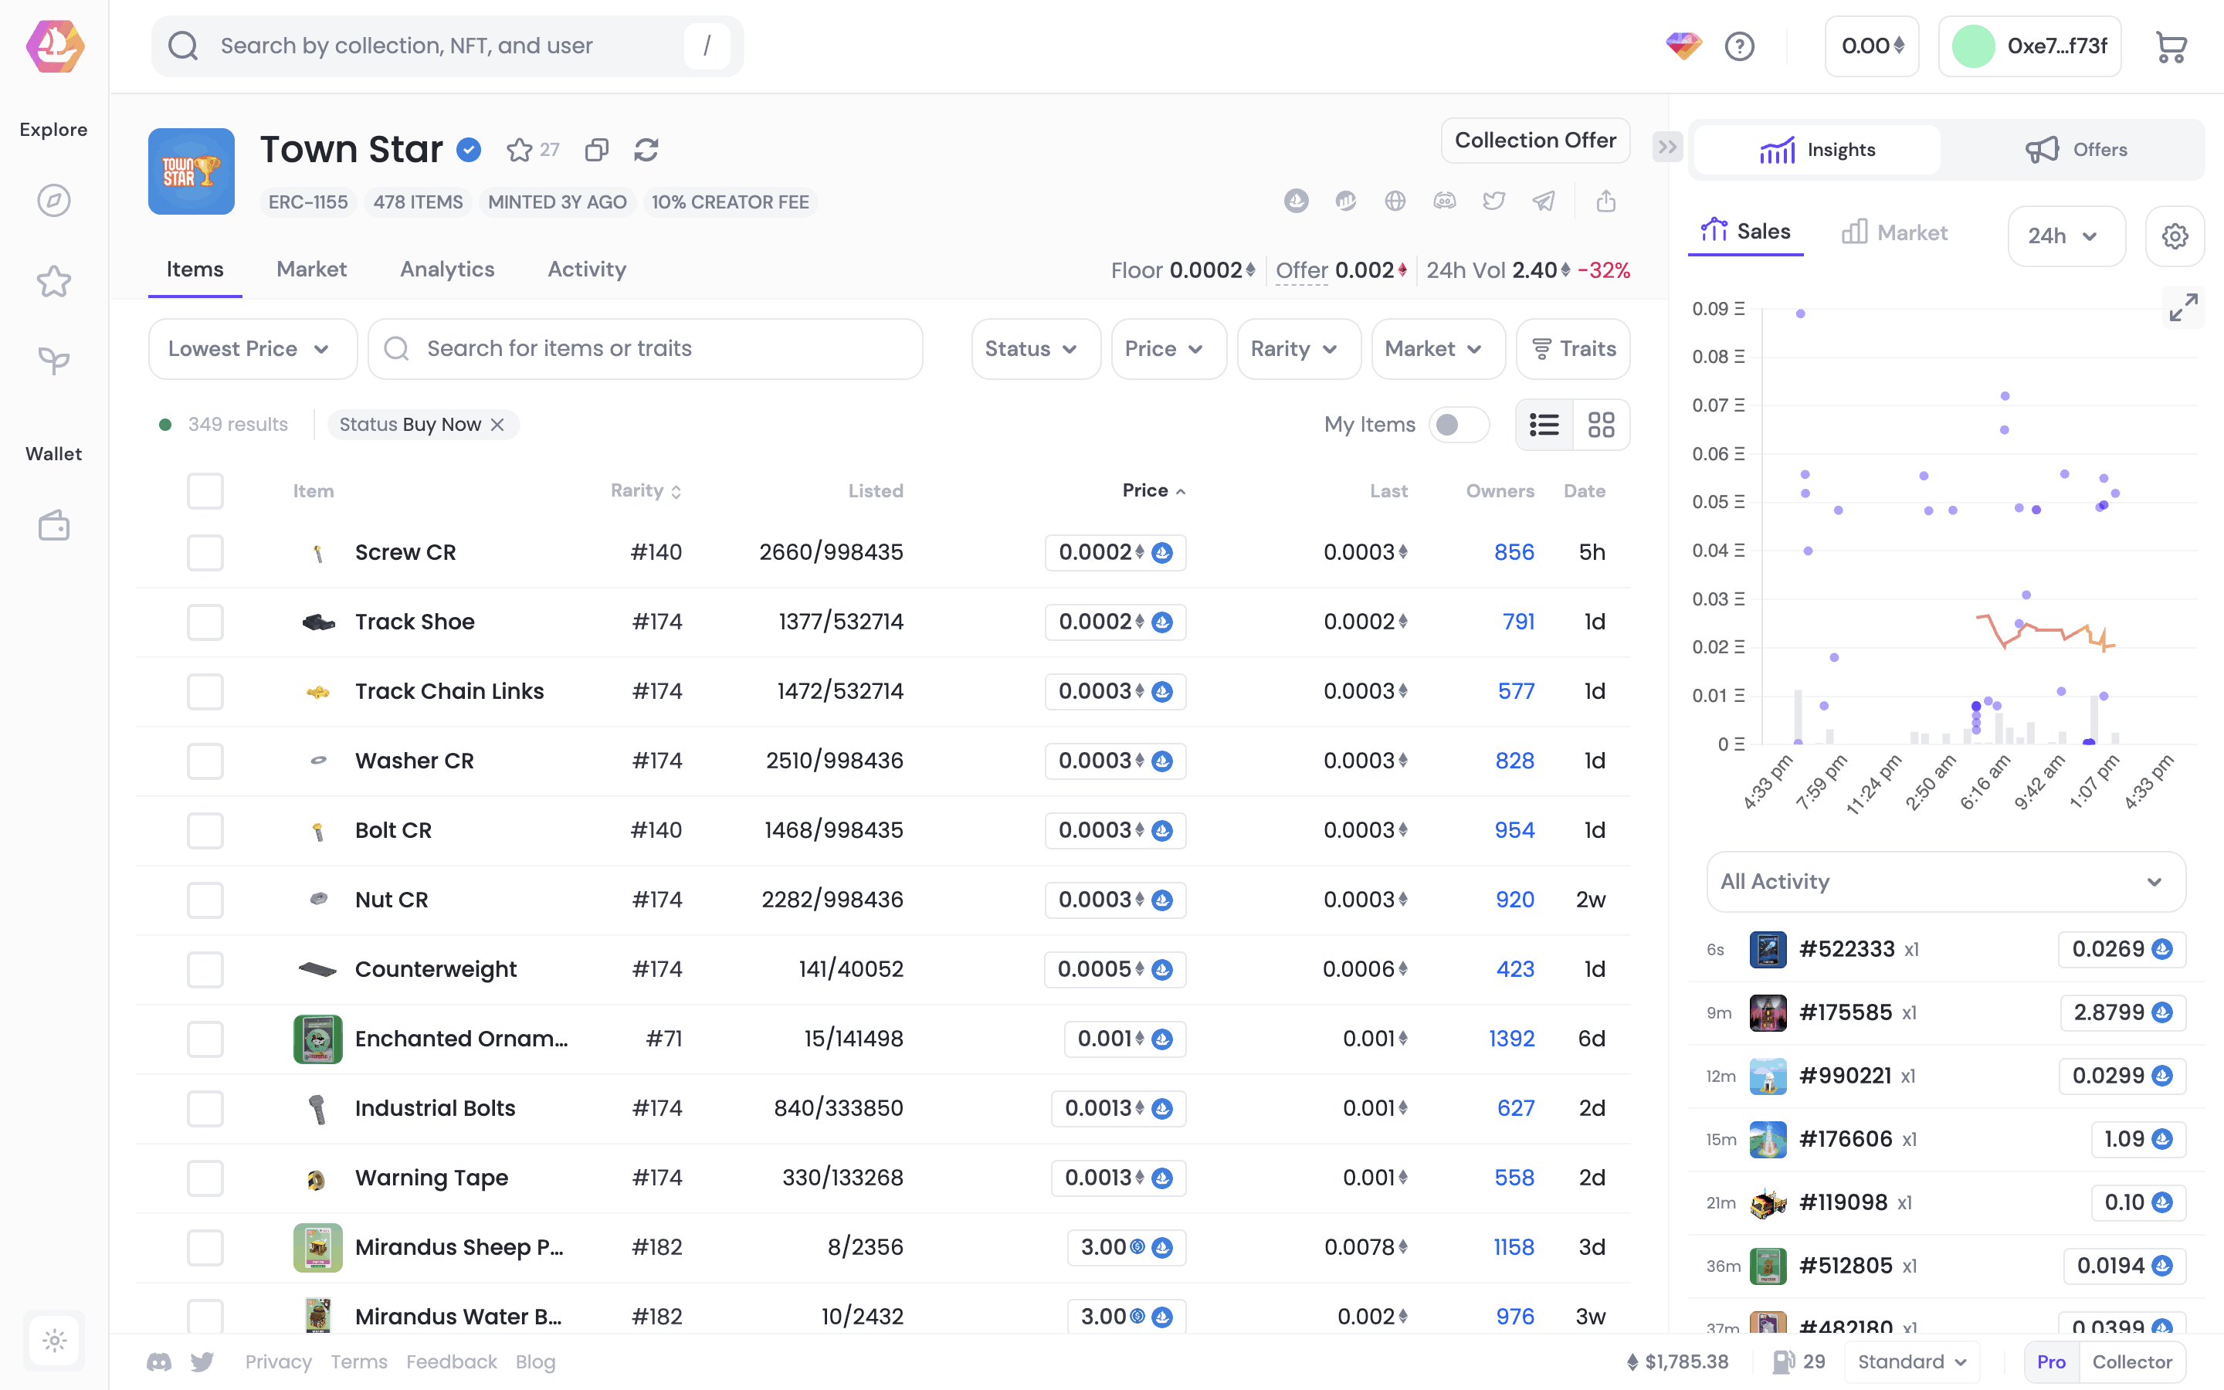Image resolution: width=2224 pixels, height=1390 pixels.
Task: Copy the collection address icon
Action: [x=596, y=150]
